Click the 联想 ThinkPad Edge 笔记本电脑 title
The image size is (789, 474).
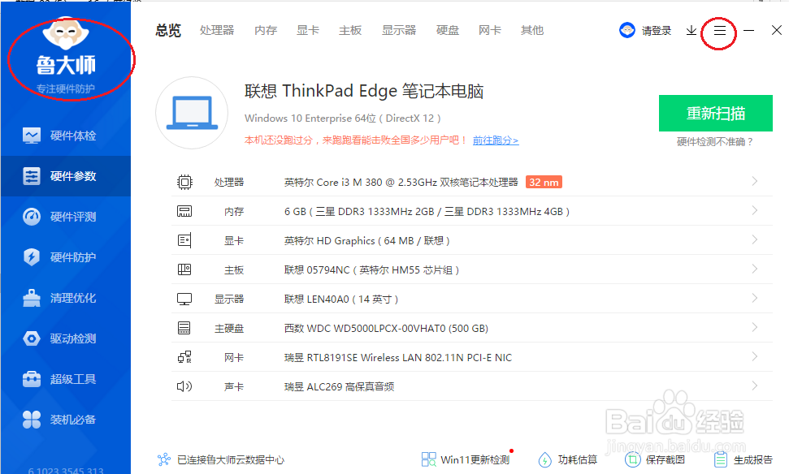(x=364, y=91)
